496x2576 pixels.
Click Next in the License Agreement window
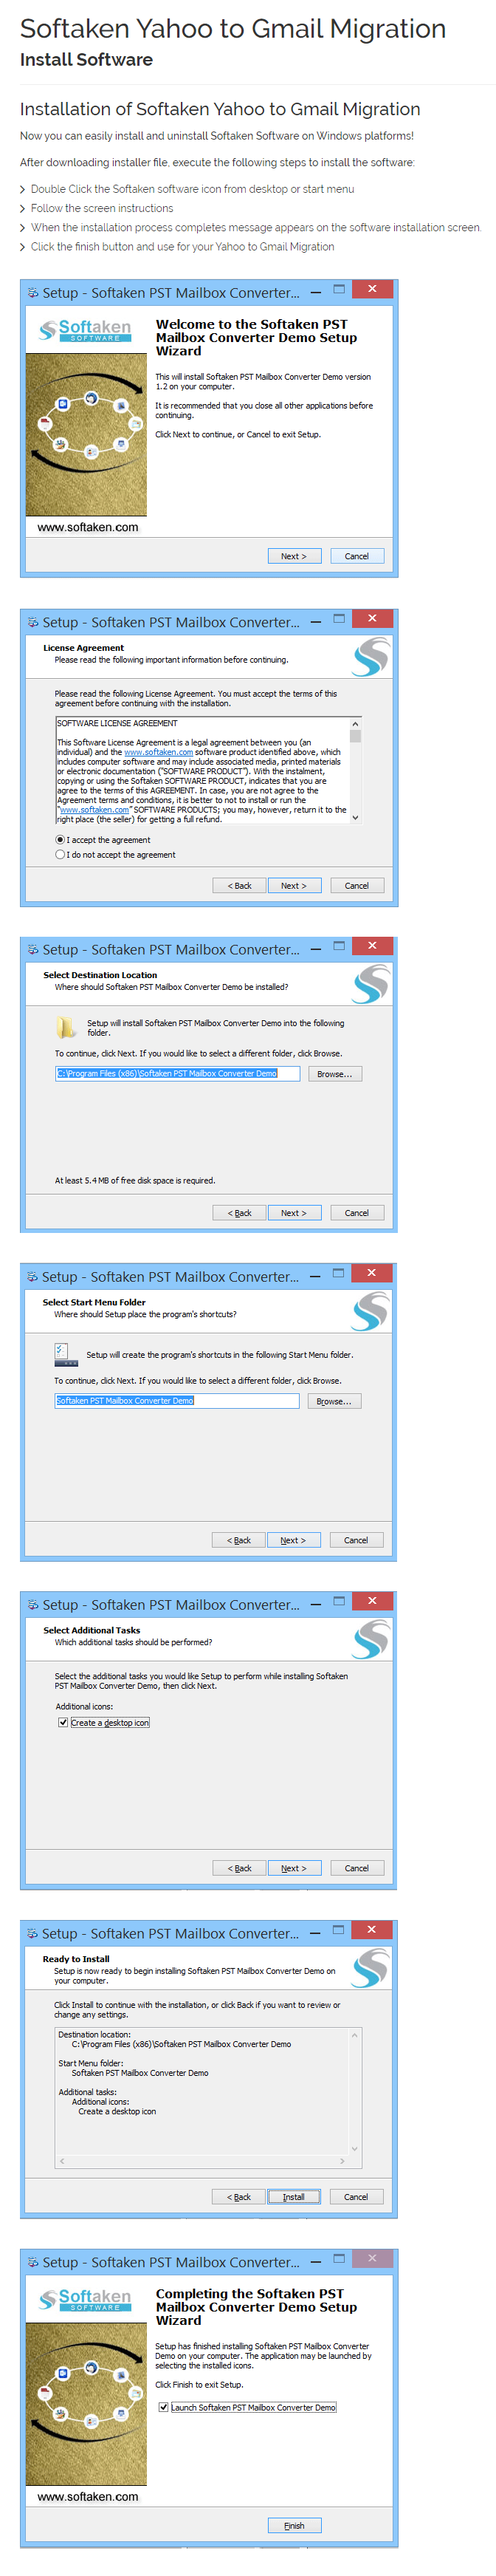[294, 886]
